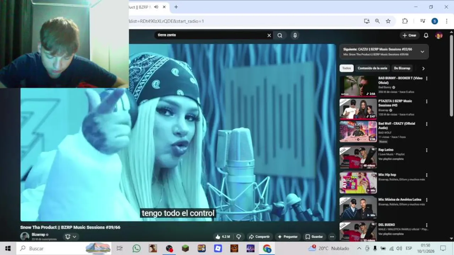
Task: Open WhatsApp from the taskbar
Action: coord(136,249)
